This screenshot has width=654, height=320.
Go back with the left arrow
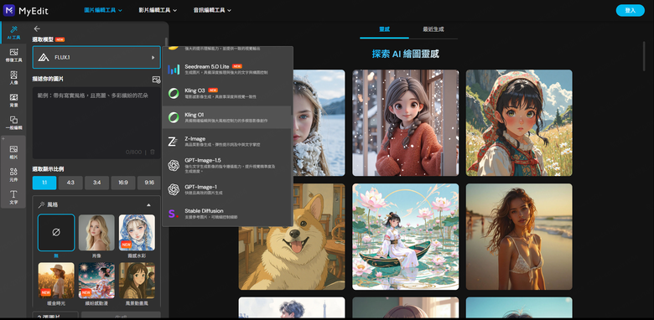click(x=37, y=28)
